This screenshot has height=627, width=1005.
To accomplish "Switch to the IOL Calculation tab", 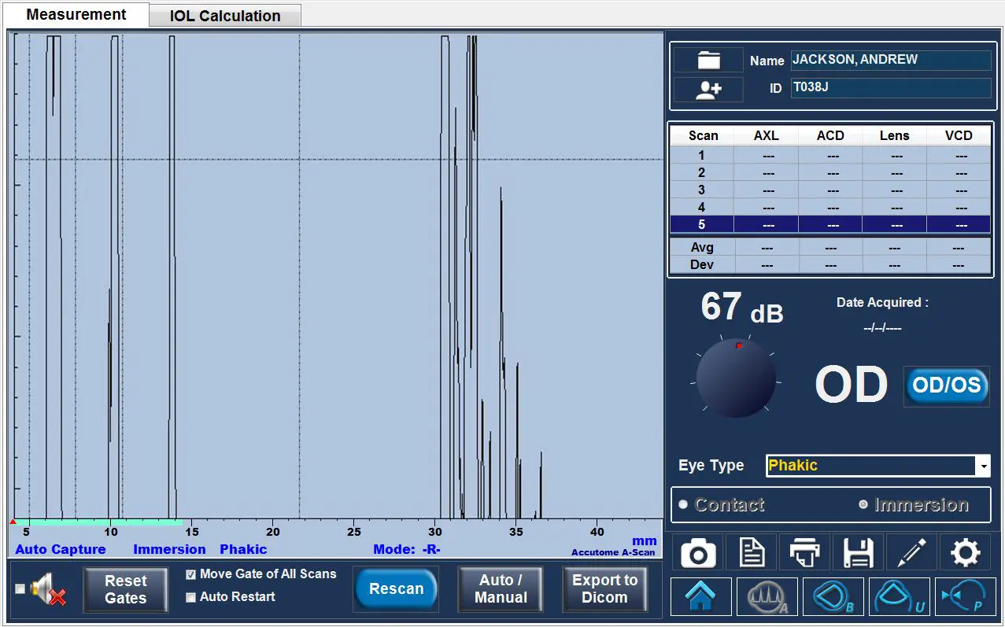I will click(x=225, y=16).
